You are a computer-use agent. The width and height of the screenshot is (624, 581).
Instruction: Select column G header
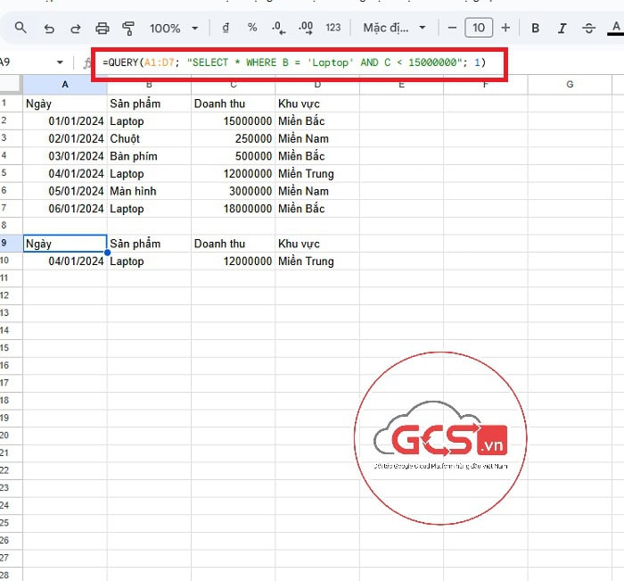570,85
